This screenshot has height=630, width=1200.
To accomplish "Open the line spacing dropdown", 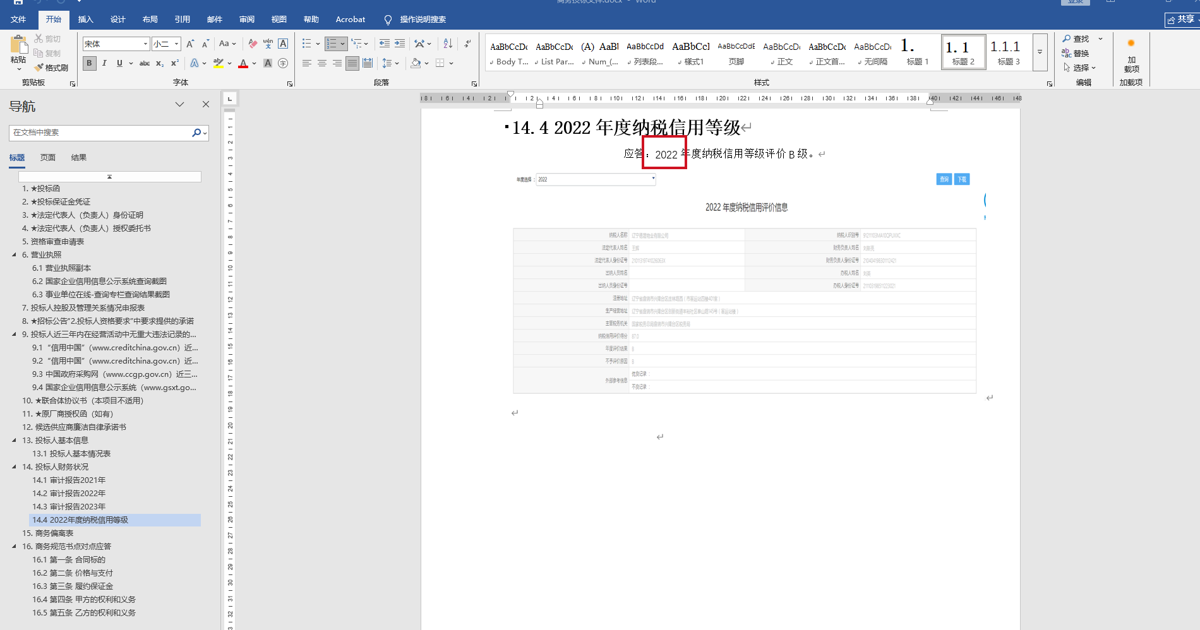I will pos(390,63).
